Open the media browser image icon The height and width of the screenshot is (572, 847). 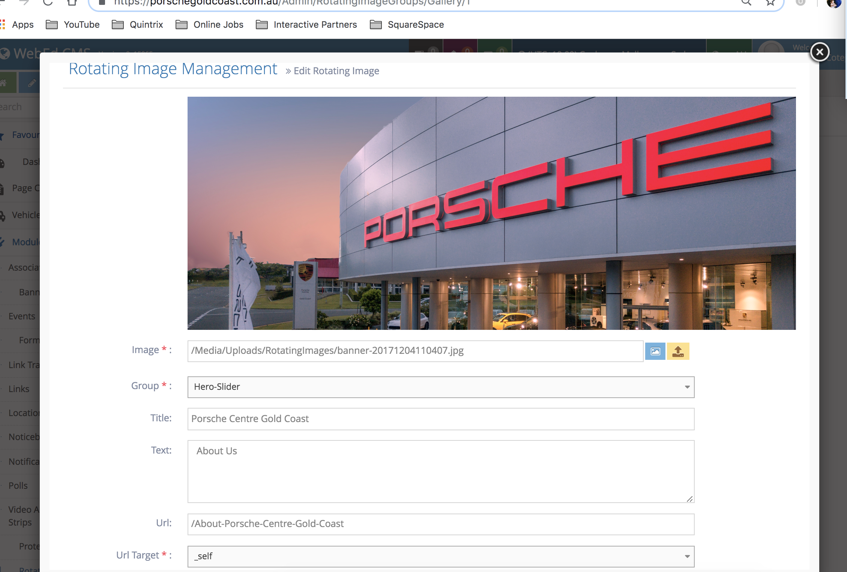(655, 351)
